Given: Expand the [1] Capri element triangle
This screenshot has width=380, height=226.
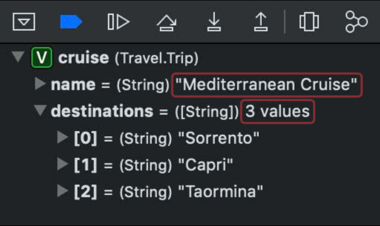Looking at the screenshot, I should [x=63, y=164].
